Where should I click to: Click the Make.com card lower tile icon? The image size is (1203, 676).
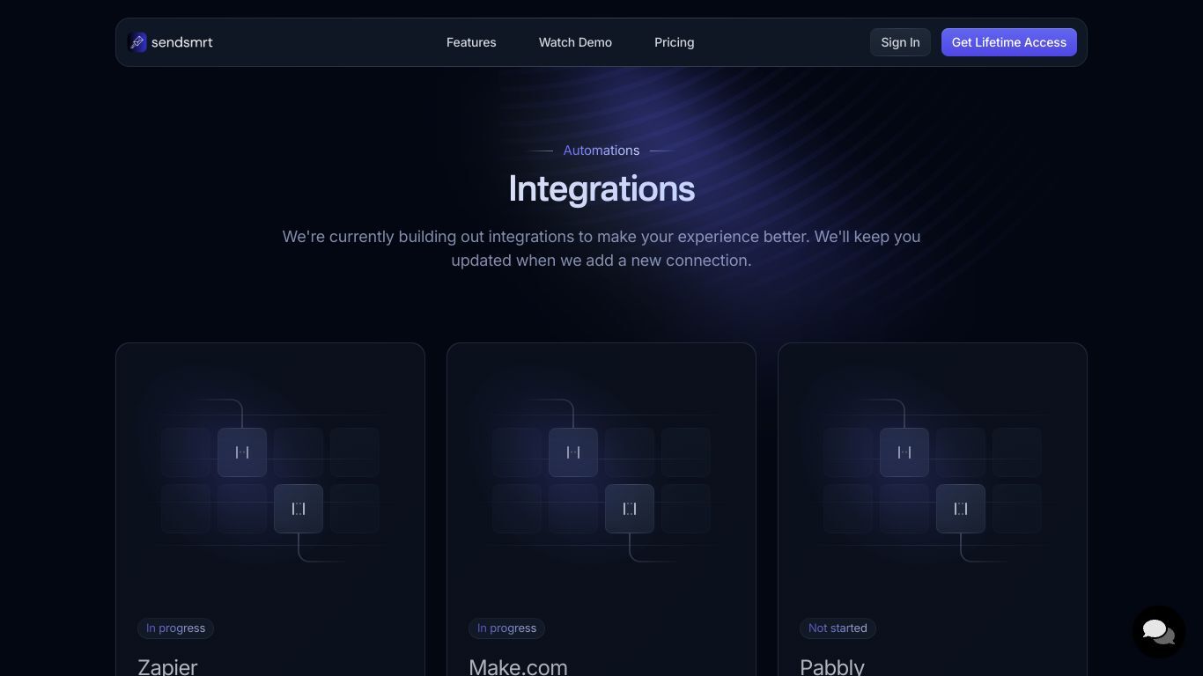point(630,509)
